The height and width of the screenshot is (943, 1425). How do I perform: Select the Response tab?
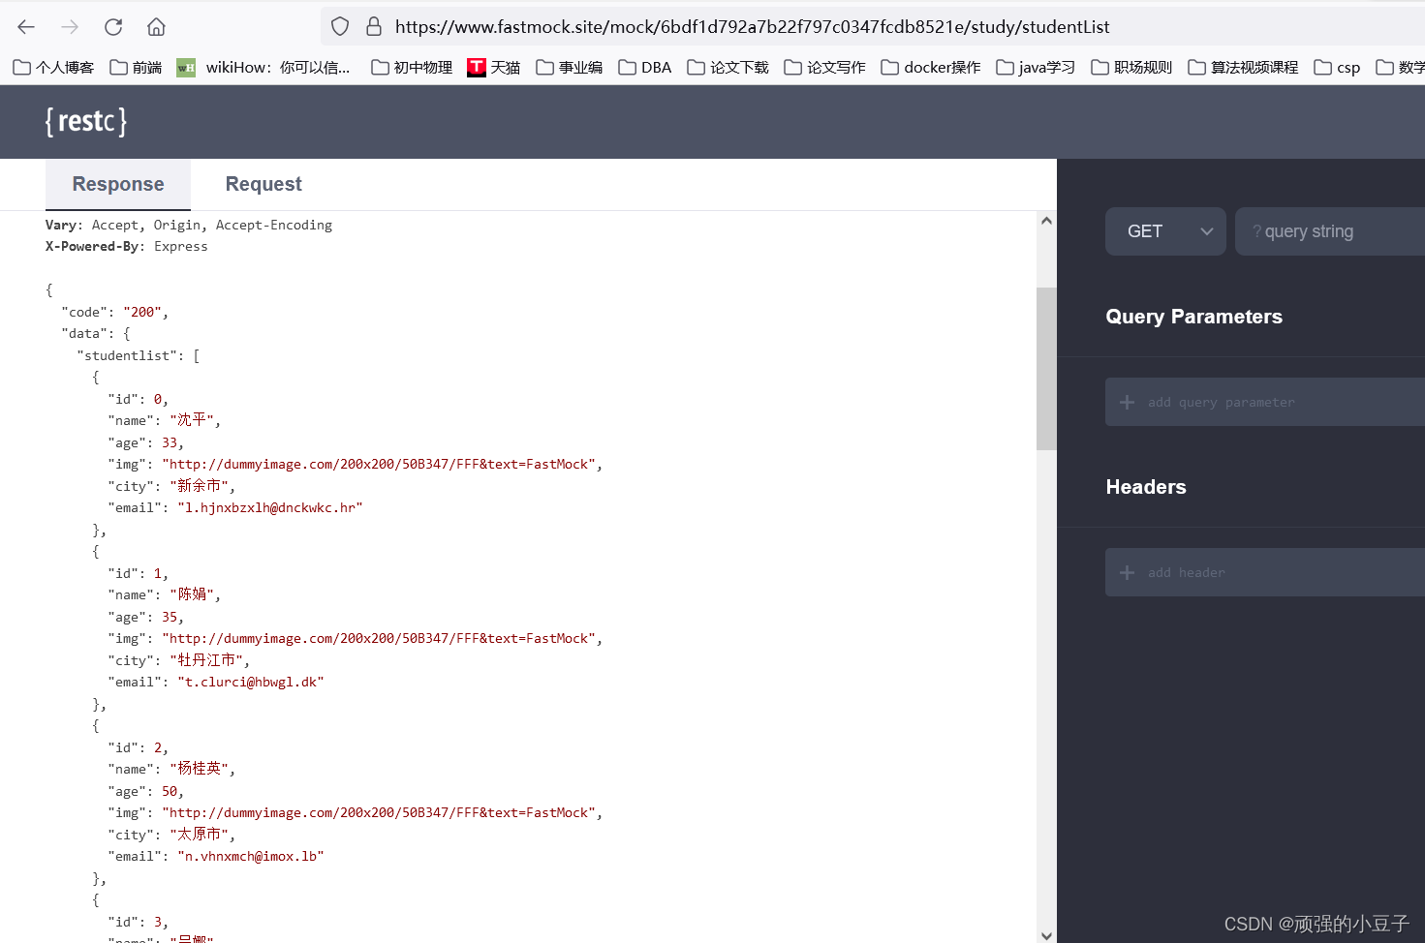117,184
